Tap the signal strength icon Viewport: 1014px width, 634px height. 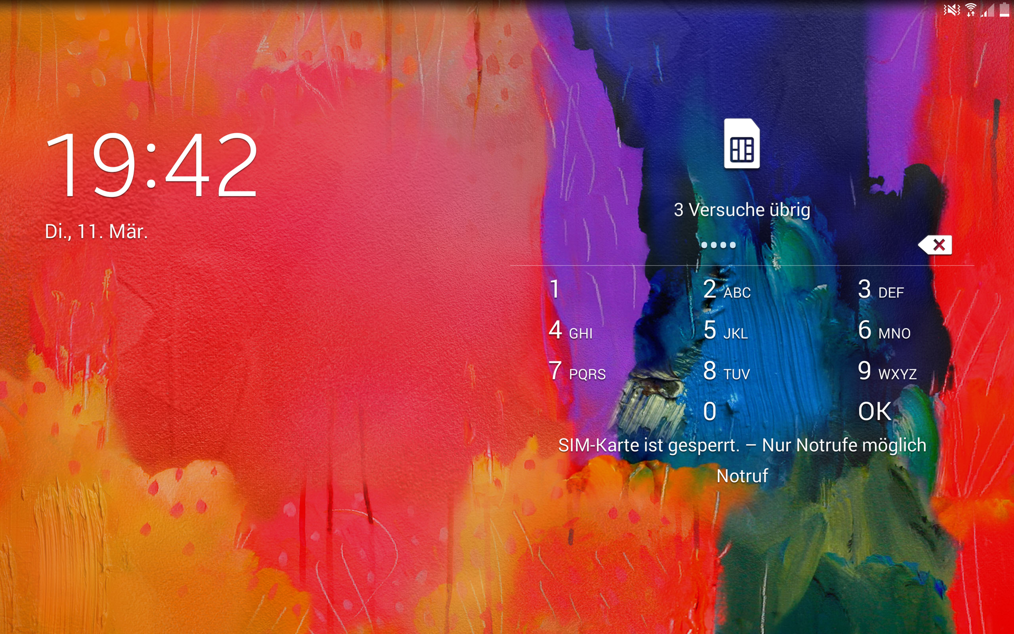987,10
